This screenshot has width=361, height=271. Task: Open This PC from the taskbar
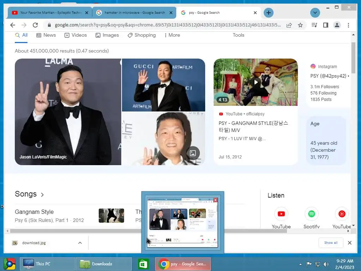point(48,264)
